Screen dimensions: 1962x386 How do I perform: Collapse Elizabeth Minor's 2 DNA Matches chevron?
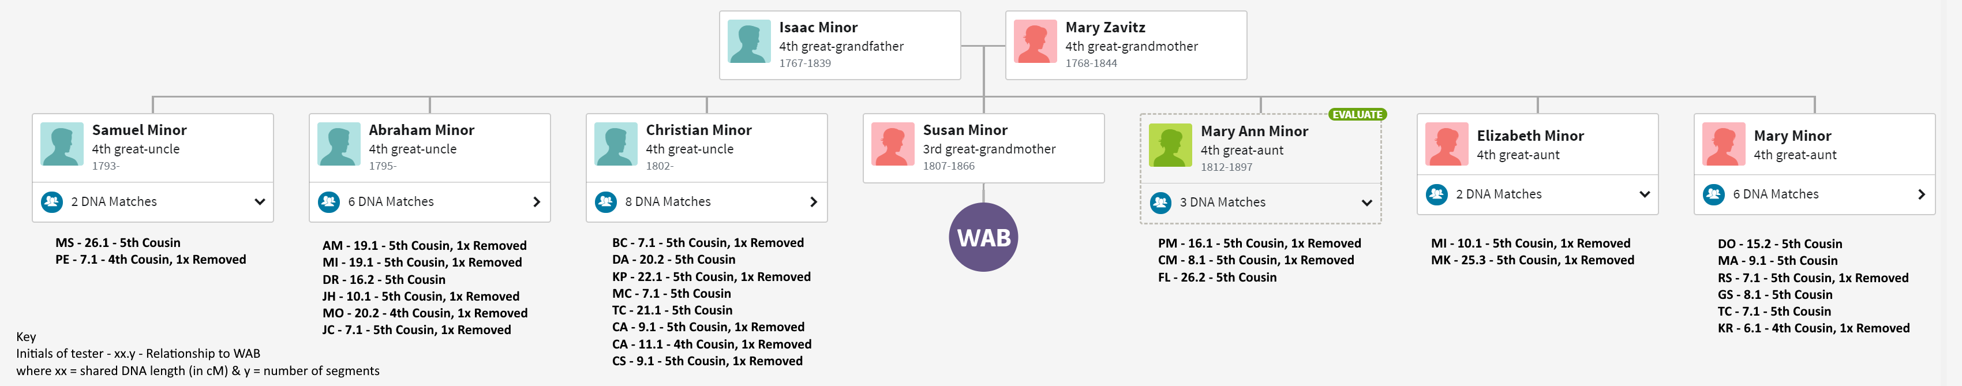click(x=1645, y=194)
